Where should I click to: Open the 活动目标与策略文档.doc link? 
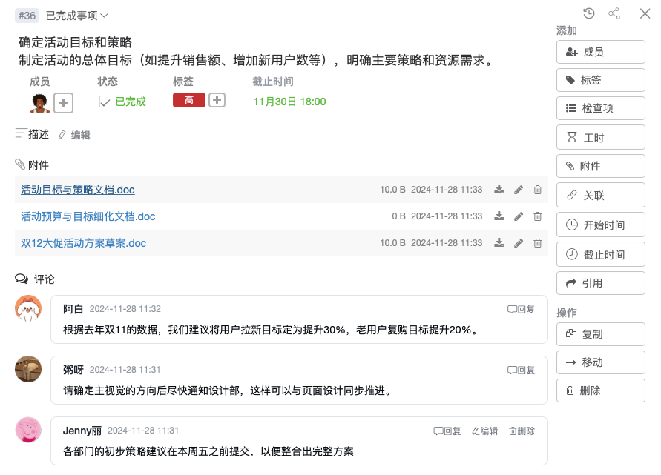[x=78, y=190]
